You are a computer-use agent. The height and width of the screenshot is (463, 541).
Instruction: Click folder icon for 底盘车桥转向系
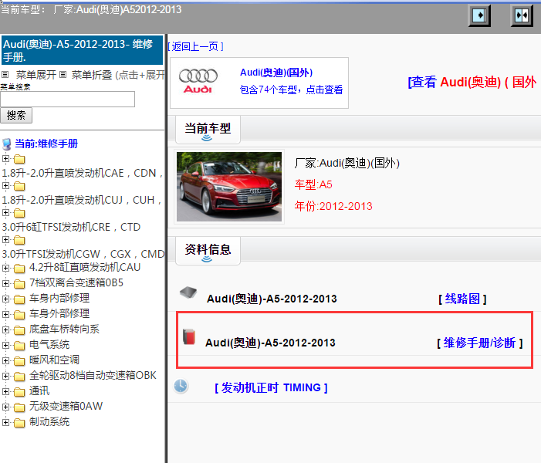click(x=19, y=330)
